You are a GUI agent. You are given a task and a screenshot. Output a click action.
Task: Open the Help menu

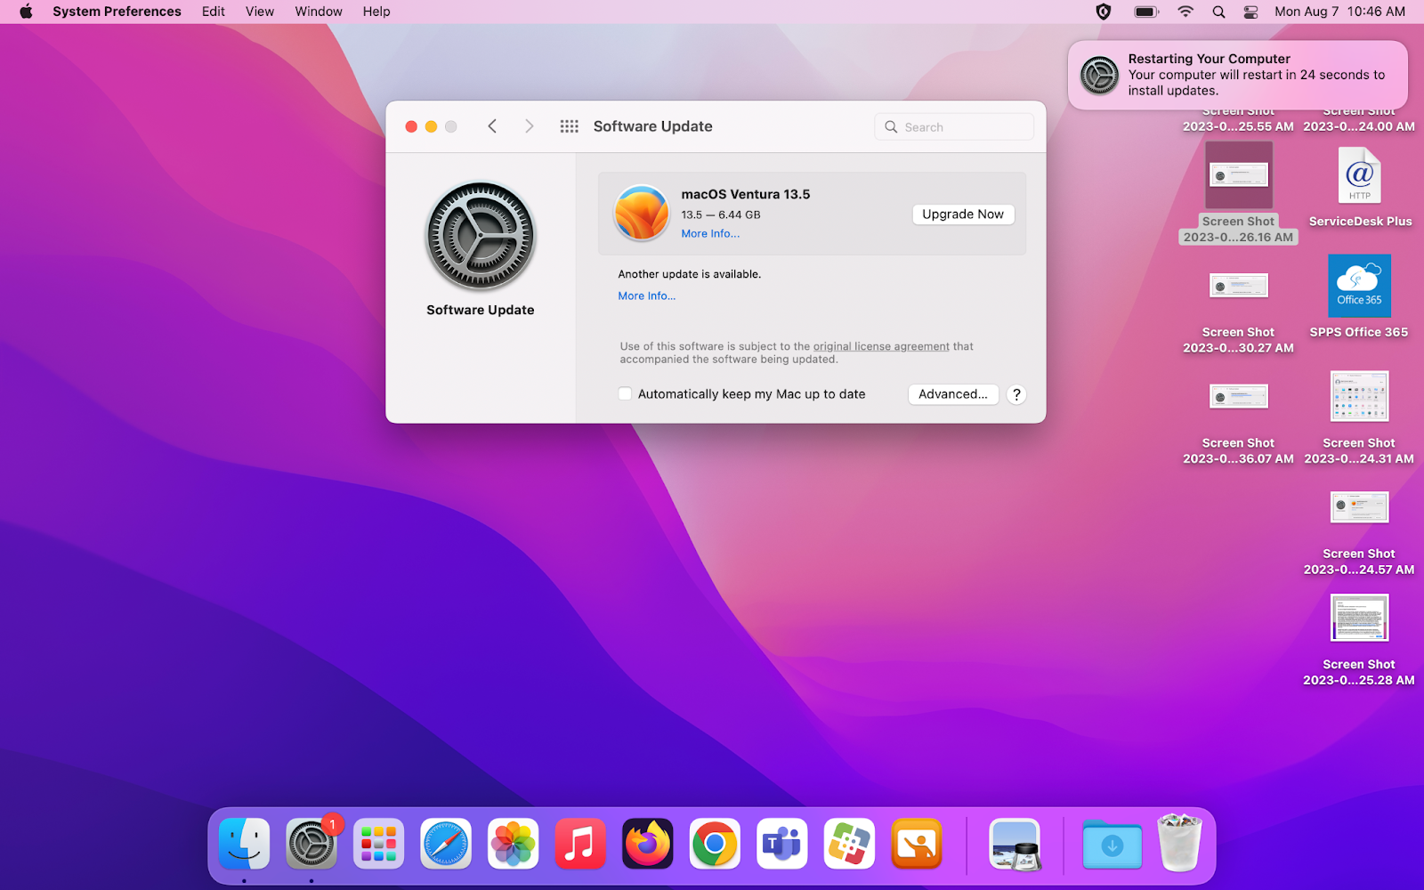point(376,12)
